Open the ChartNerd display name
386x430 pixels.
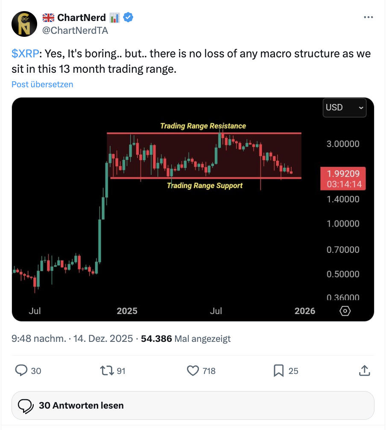(x=82, y=17)
